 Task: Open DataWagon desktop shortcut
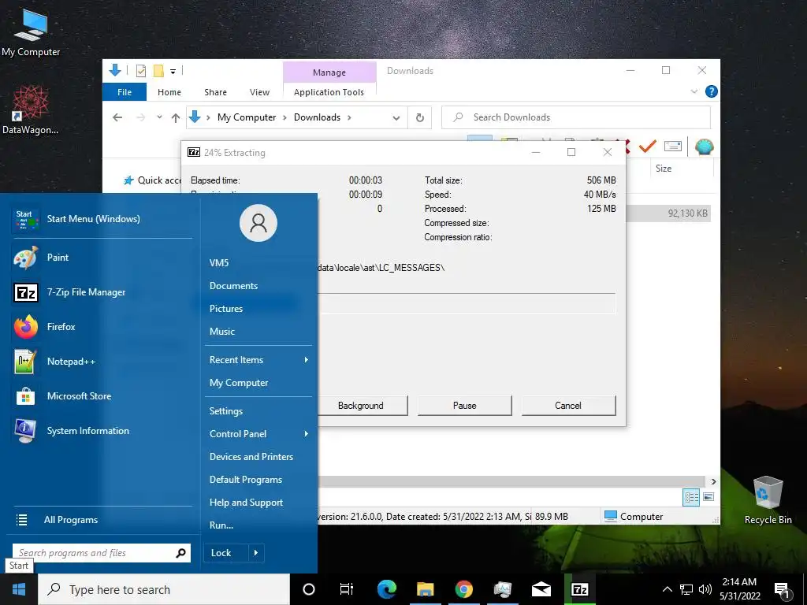click(x=31, y=110)
